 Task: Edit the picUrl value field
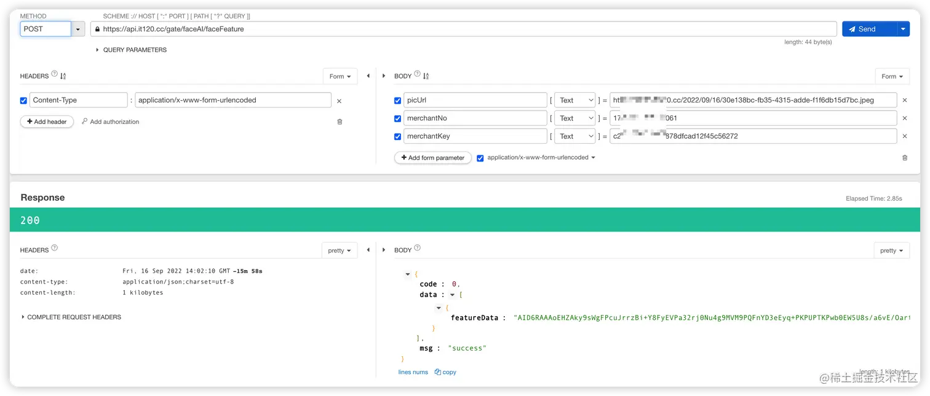(x=753, y=100)
